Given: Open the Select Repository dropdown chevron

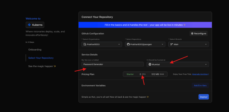Looking at the screenshot, I should pyautogui.click(x=162, y=44).
